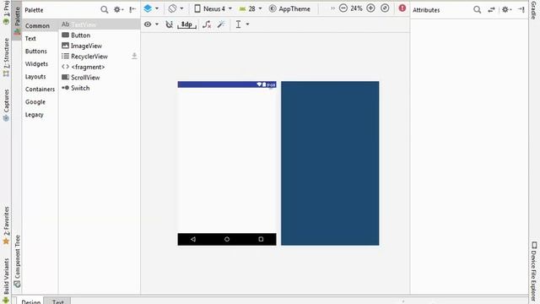This screenshot has height=304, width=540.
Task: Infer constraints with magic wand
Action: [221, 24]
